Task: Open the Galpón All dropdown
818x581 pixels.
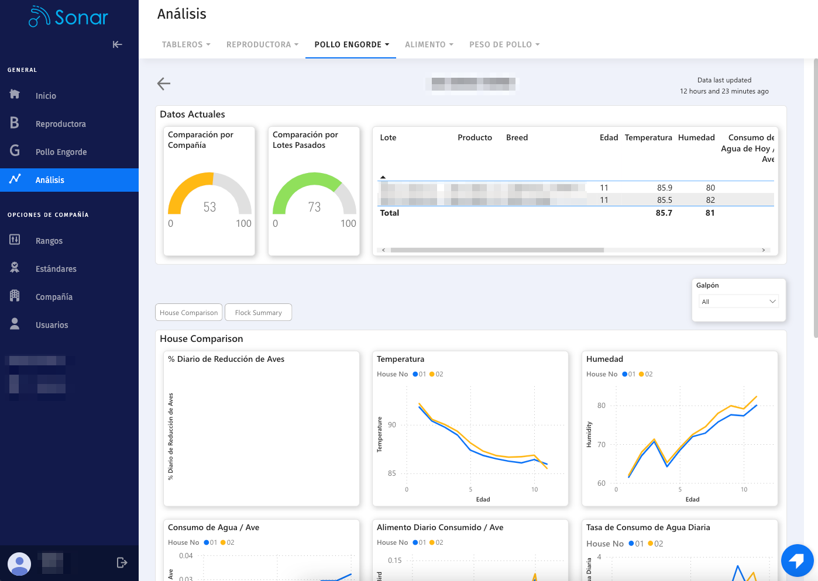Action: tap(738, 302)
